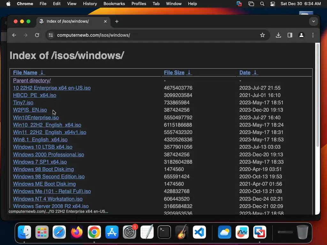The image size is (327, 245).
Task: Click Windows 98 Boot Disk.img link
Action: [43, 169]
